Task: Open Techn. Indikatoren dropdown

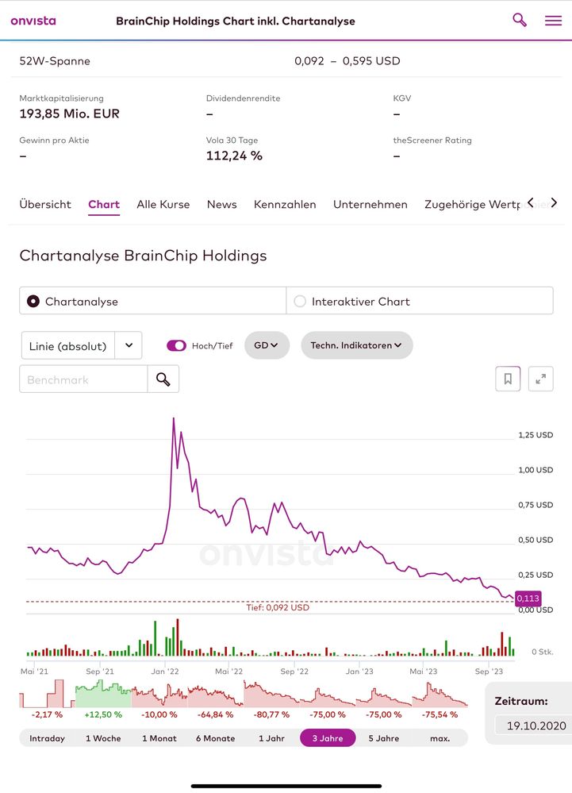Action: click(357, 345)
